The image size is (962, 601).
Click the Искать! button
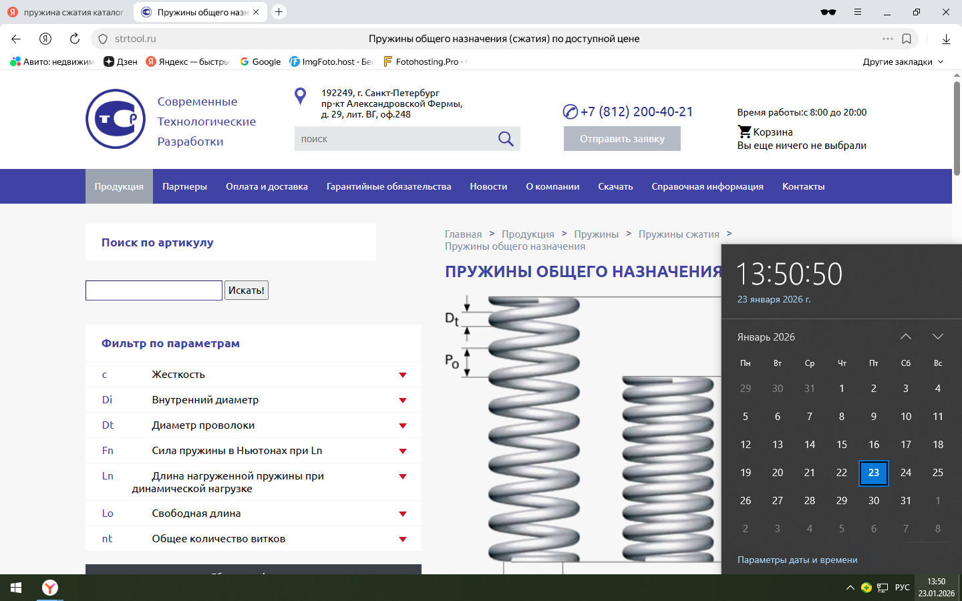point(246,290)
